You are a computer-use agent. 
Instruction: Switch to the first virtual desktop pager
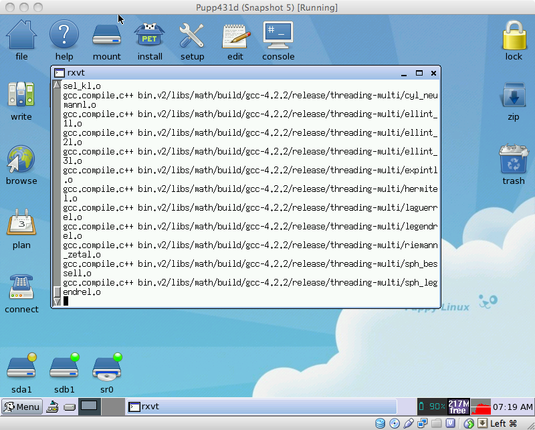(89, 406)
